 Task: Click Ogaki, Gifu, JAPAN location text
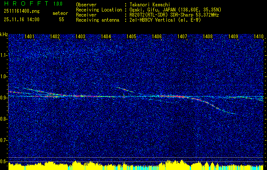pyautogui.click(x=175, y=10)
